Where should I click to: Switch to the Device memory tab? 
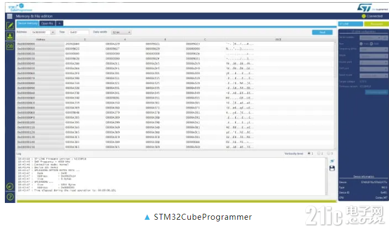click(x=28, y=23)
